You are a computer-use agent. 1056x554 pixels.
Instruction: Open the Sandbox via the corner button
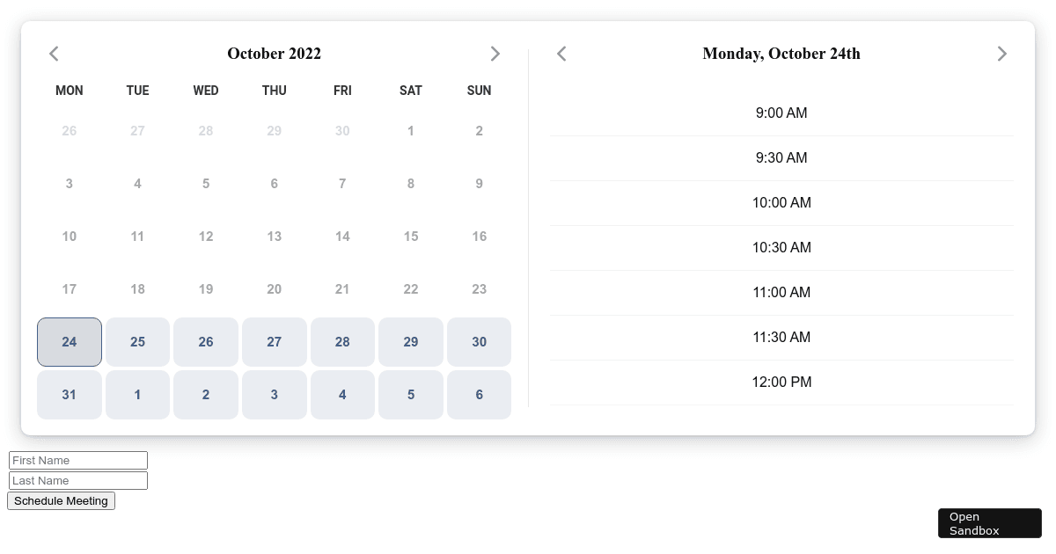[x=989, y=523]
